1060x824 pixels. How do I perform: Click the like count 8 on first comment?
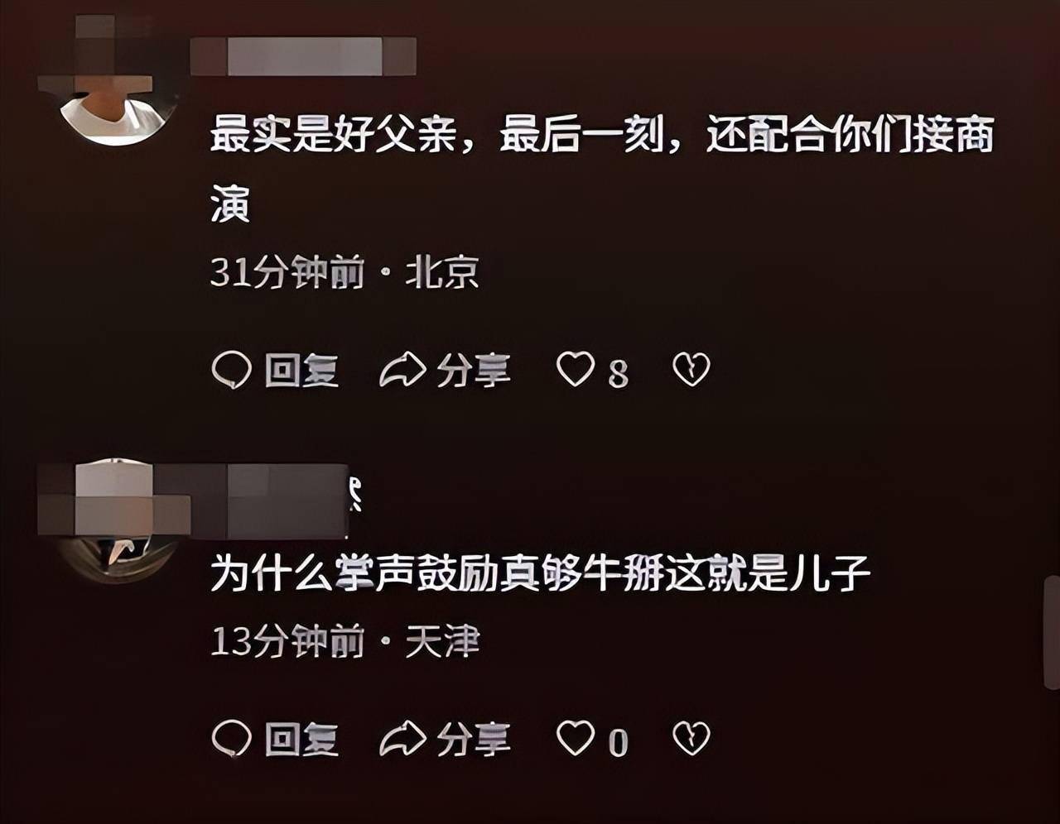pos(618,374)
